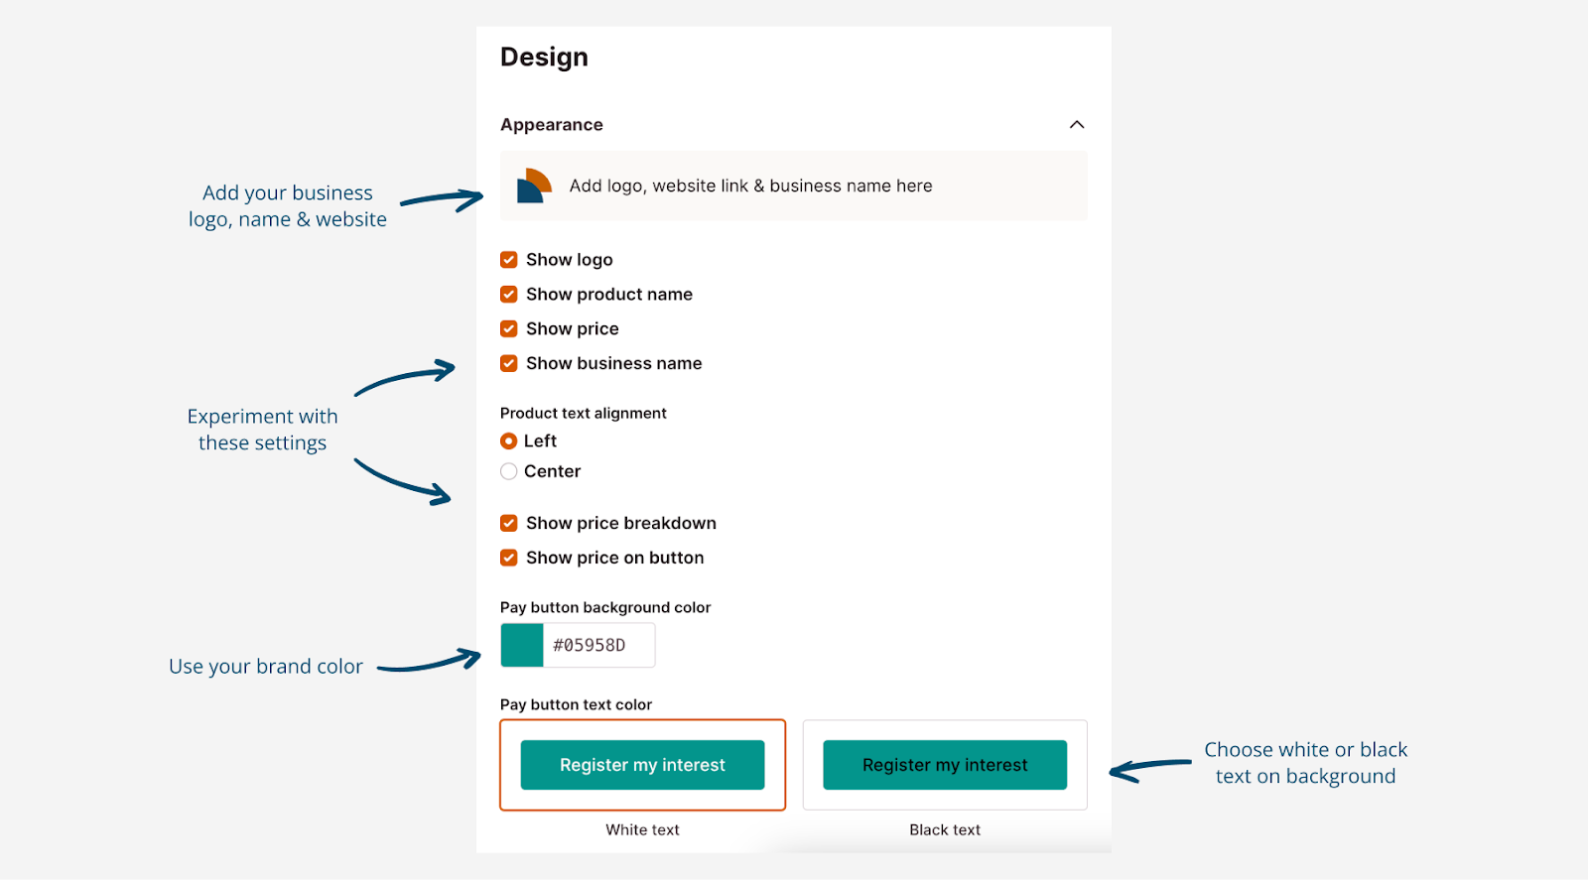Disable the Show price checkbox
This screenshot has height=880, width=1588.
509,329
